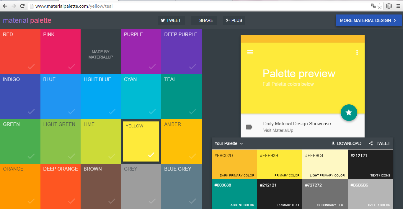
Task: Click the URL address bar field
Action: (x=201, y=6)
